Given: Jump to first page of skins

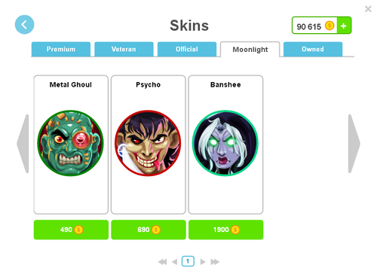Looking at the screenshot, I should click(163, 262).
